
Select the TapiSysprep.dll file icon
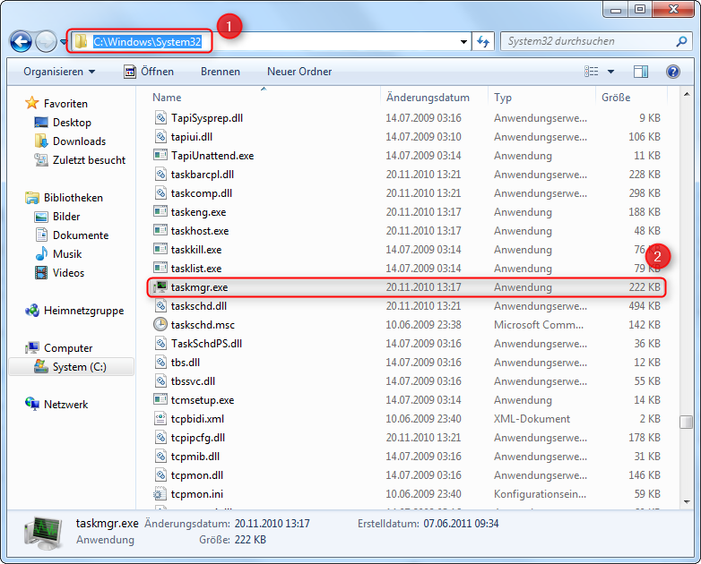pyautogui.click(x=160, y=118)
